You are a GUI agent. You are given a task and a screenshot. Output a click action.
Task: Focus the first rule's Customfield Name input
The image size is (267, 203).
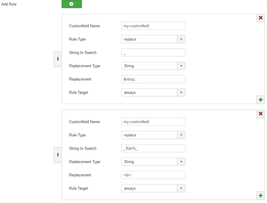pos(153,26)
